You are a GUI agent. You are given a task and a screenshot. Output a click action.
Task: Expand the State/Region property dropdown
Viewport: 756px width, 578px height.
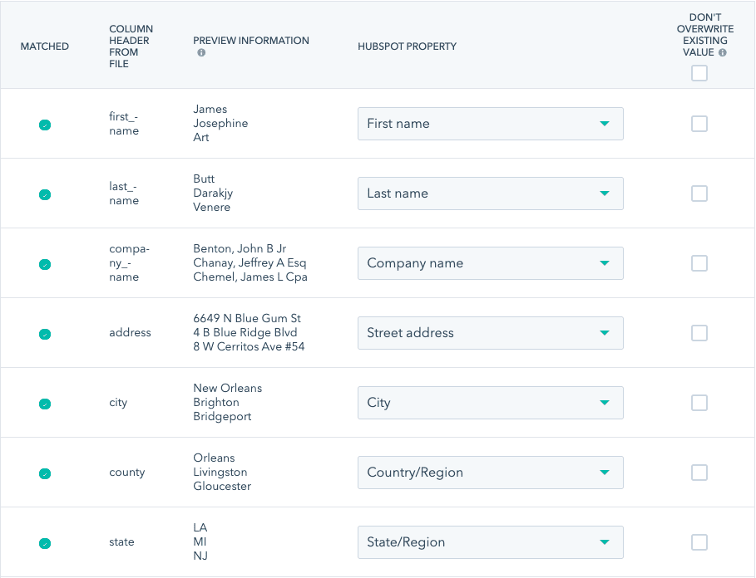pos(490,541)
